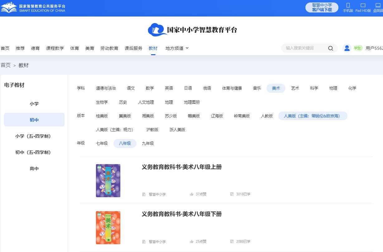Image resolution: width=383 pixels, height=252 pixels.
Task: Pick the 八年级 grade filter
Action: 125,143
